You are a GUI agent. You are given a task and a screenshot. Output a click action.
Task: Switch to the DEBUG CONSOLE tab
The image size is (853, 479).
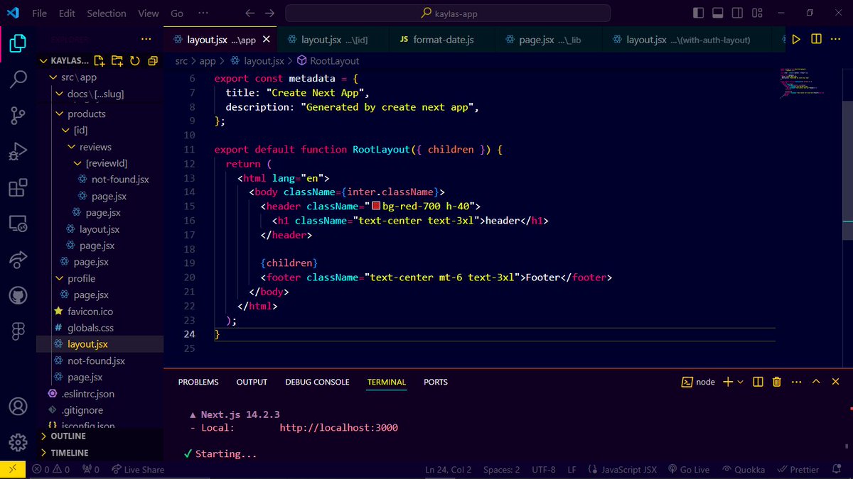(x=317, y=382)
